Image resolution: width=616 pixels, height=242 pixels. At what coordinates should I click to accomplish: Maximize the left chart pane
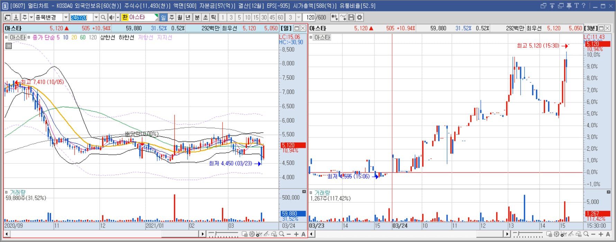pos(297,28)
